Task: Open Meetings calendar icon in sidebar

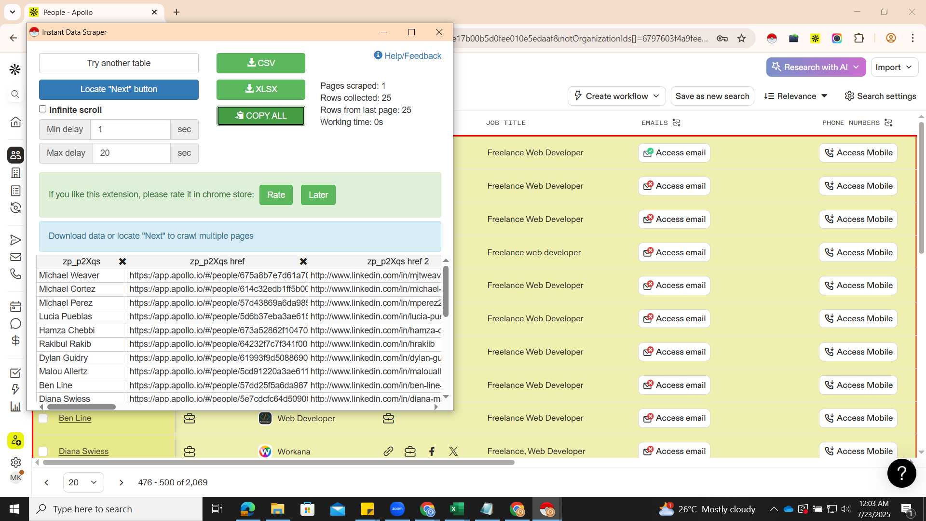Action: pos(15,306)
